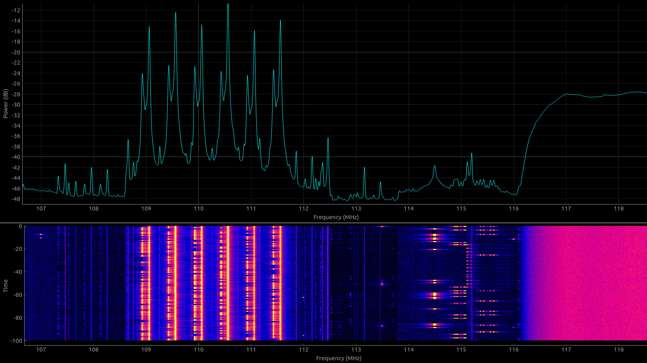Click the -60 tick on the time axis
This screenshot has height=363, width=647.
tap(18, 295)
